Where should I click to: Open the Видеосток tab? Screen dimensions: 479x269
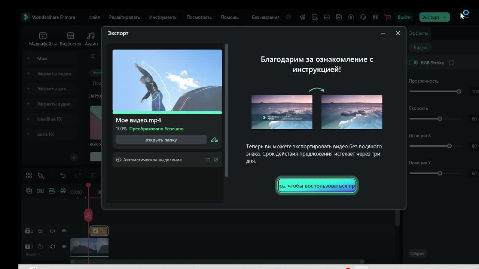70,39
